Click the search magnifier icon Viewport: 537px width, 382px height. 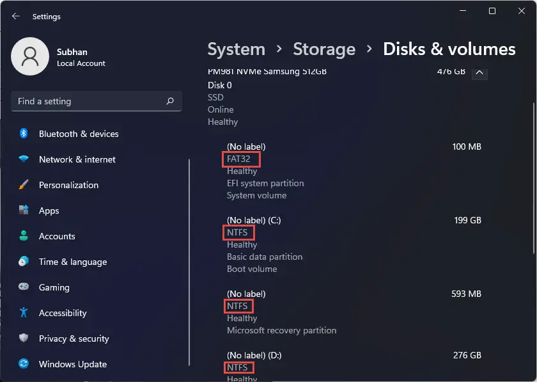pyautogui.click(x=170, y=101)
